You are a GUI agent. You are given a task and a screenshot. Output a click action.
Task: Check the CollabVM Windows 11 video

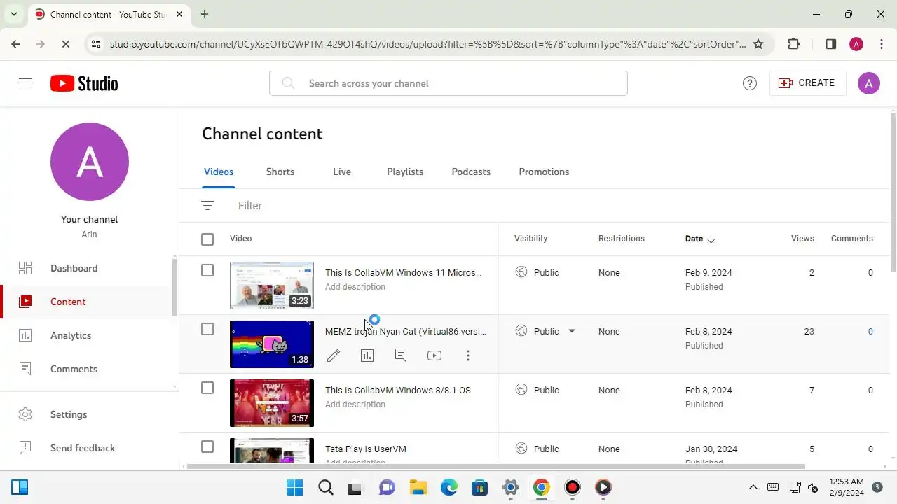[x=207, y=270]
